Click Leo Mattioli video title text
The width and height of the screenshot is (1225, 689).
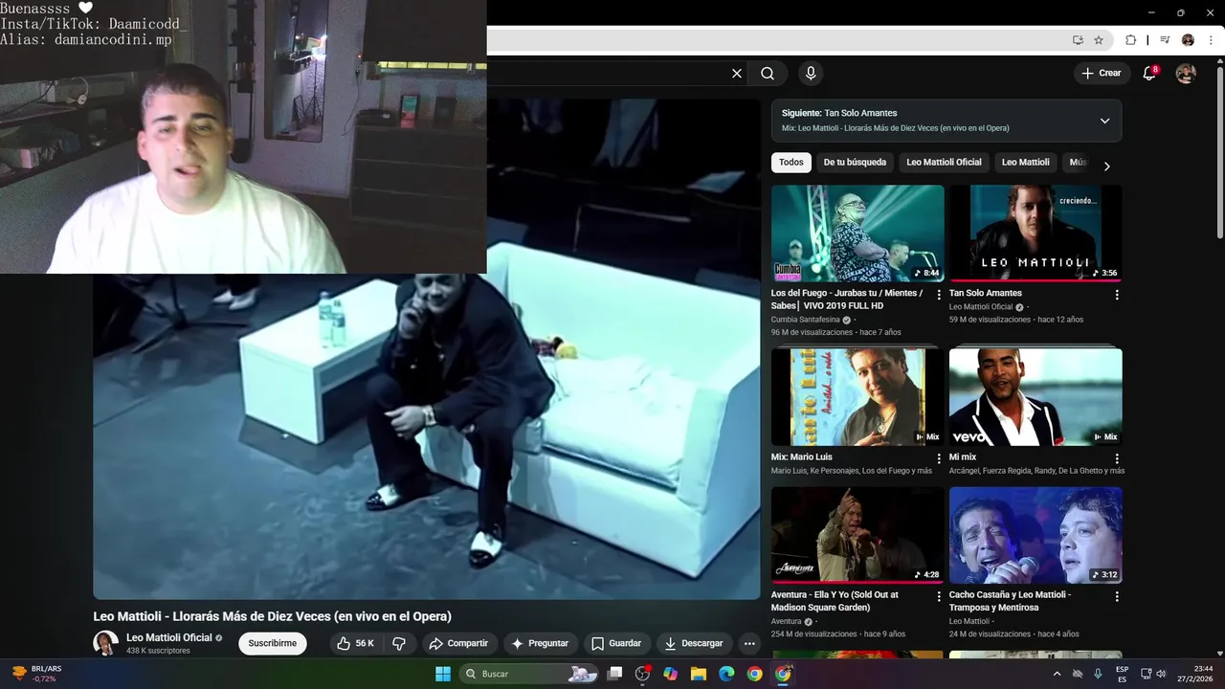click(x=272, y=616)
